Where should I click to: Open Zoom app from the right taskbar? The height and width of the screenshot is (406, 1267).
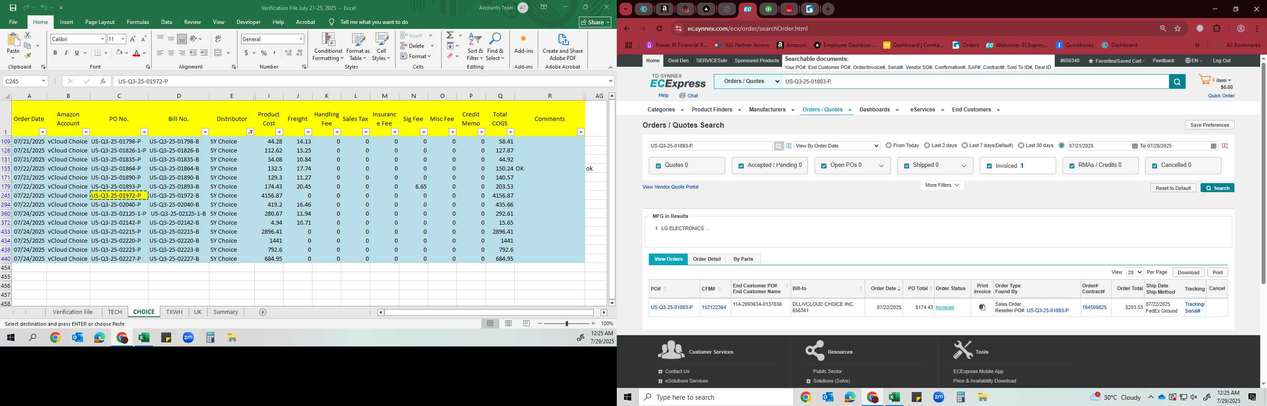point(938,397)
